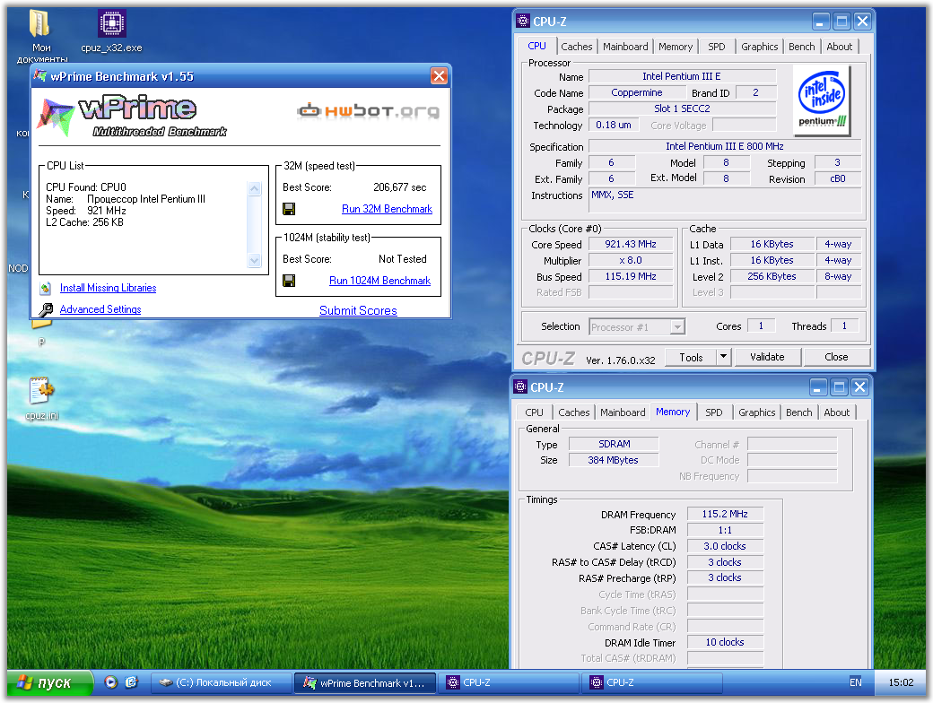Viewport: 933px width, 703px height.
Task: Click the Close button in CPU-Z
Action: 836,357
